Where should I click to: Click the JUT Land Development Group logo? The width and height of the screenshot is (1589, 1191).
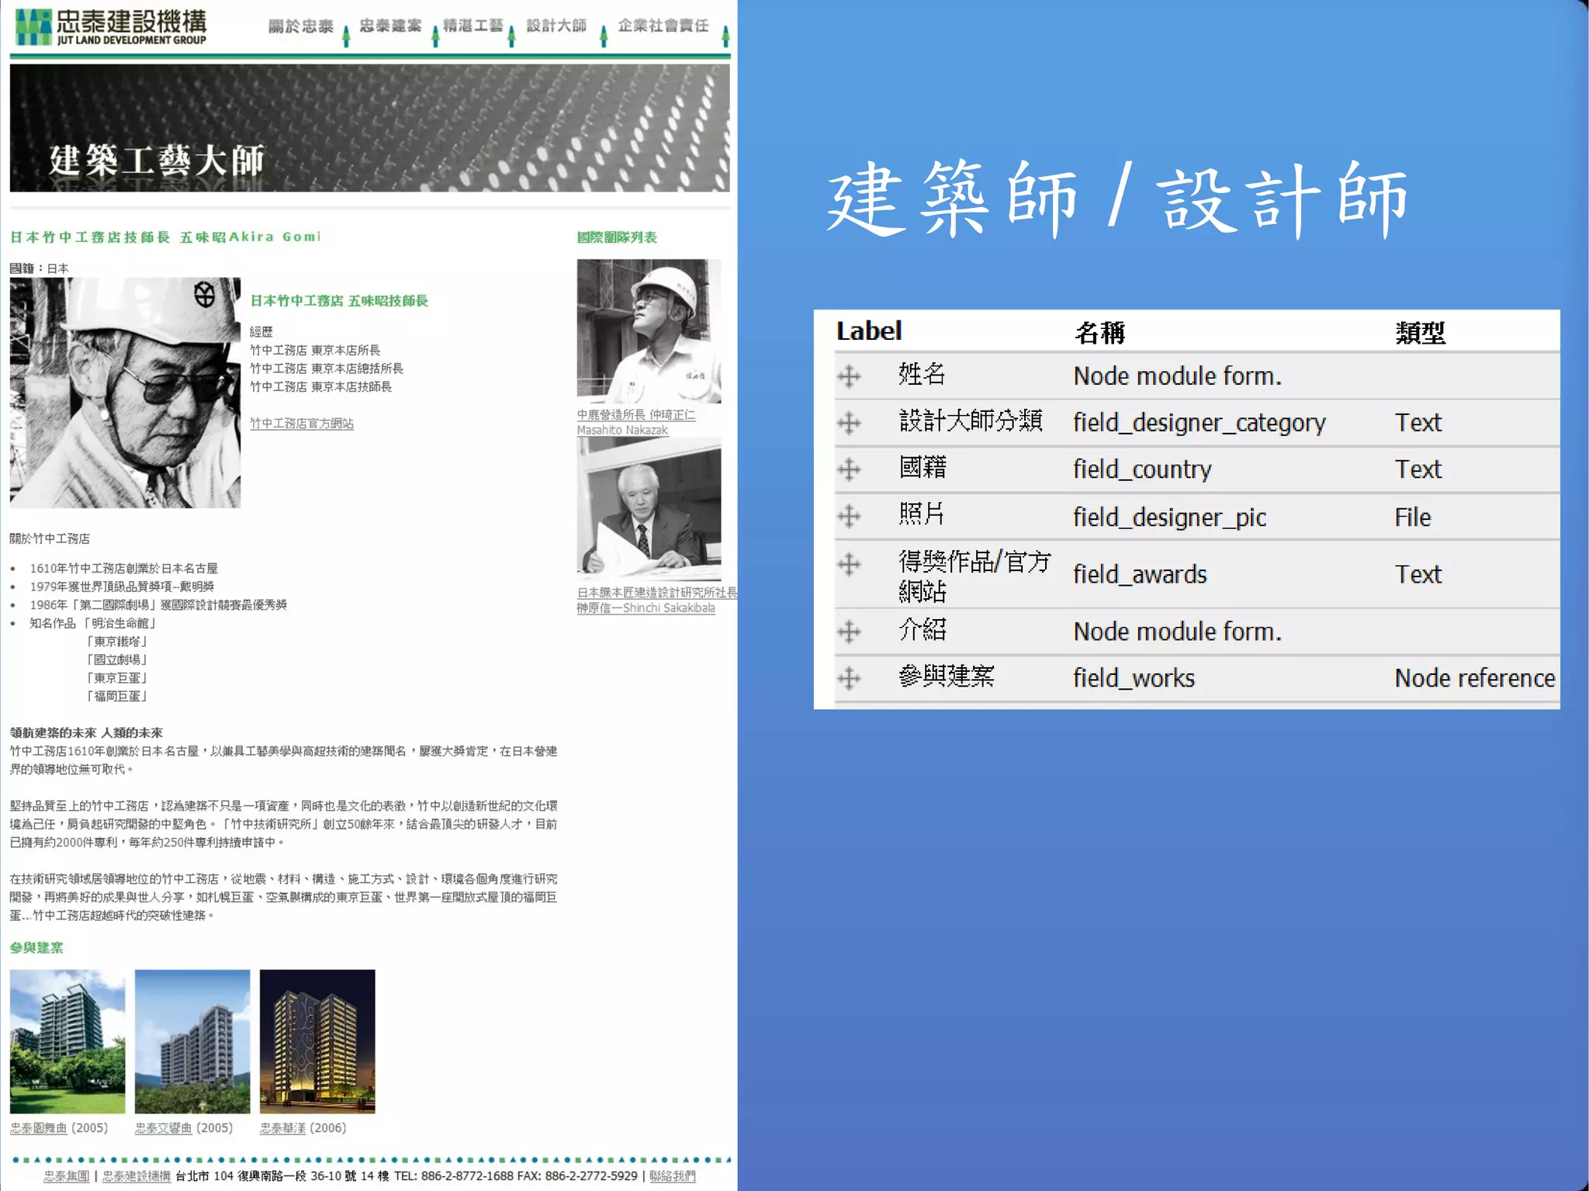[111, 27]
